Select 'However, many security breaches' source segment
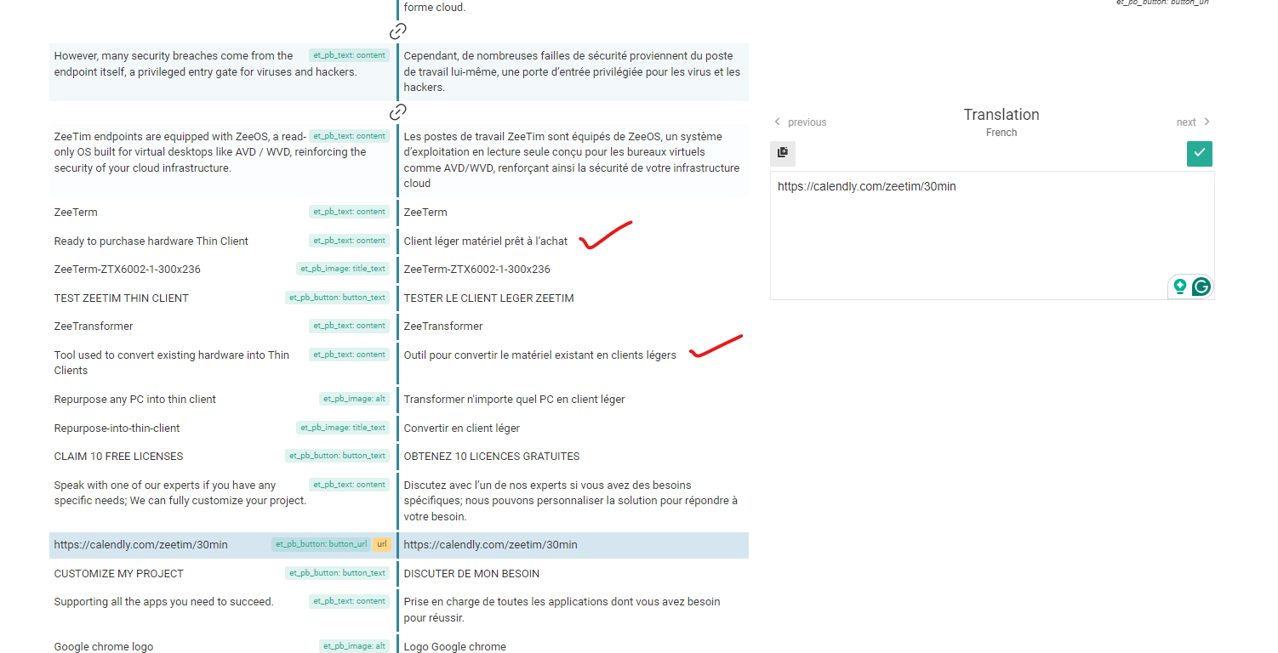The image size is (1278, 653). click(x=206, y=64)
